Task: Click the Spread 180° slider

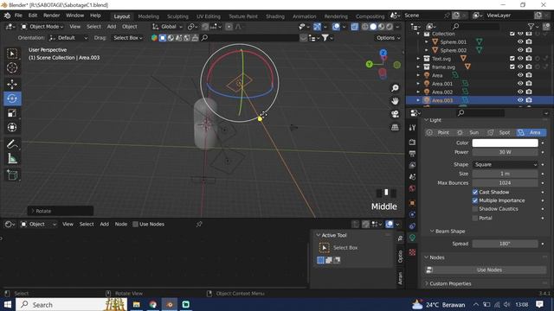Action: (505, 244)
